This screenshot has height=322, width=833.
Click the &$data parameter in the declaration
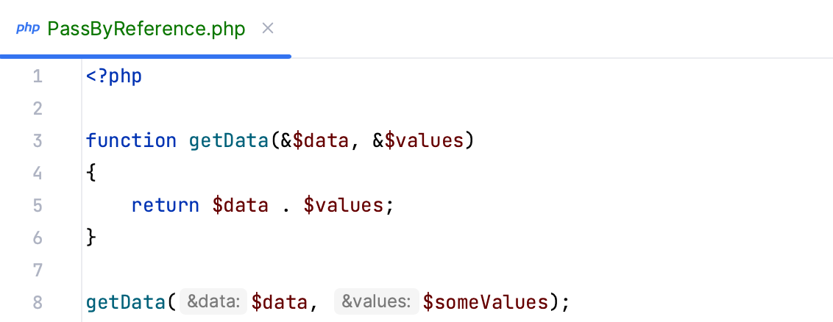(314, 140)
